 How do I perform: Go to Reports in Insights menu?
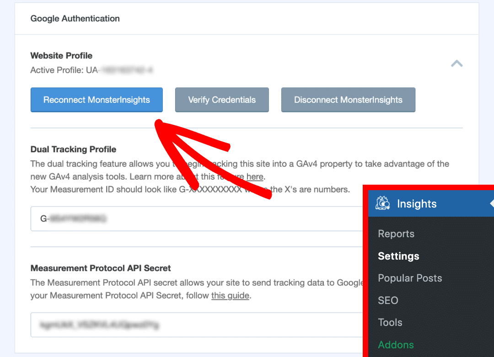[x=396, y=234]
